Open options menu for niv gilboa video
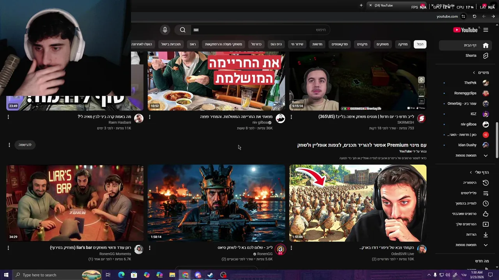 150,117
